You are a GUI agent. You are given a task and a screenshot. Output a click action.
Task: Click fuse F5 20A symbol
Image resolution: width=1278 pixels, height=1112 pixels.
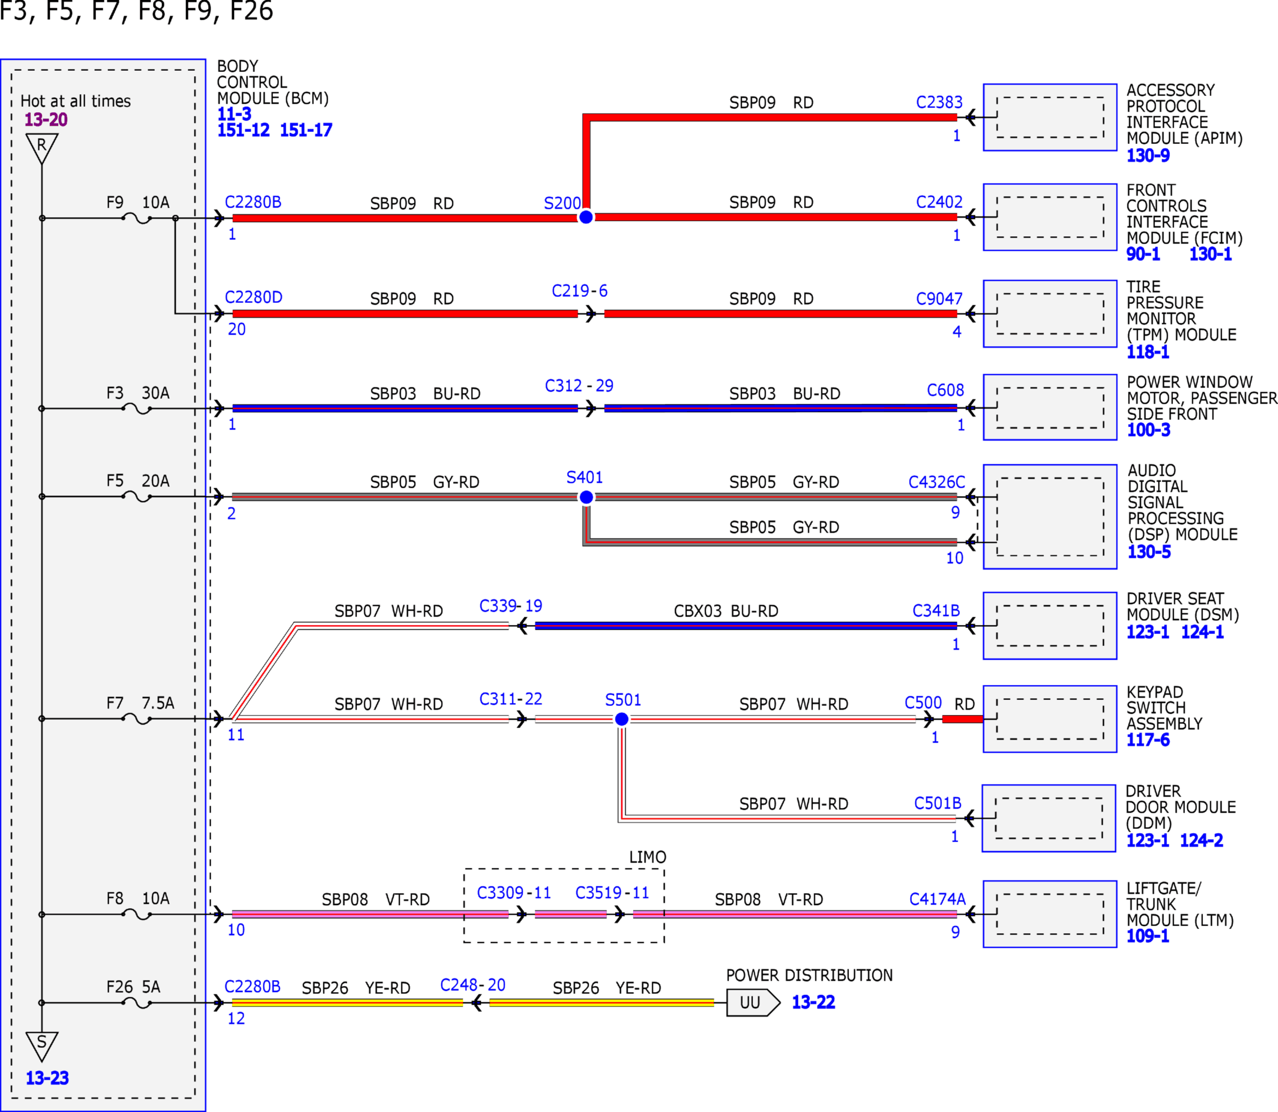point(137,497)
